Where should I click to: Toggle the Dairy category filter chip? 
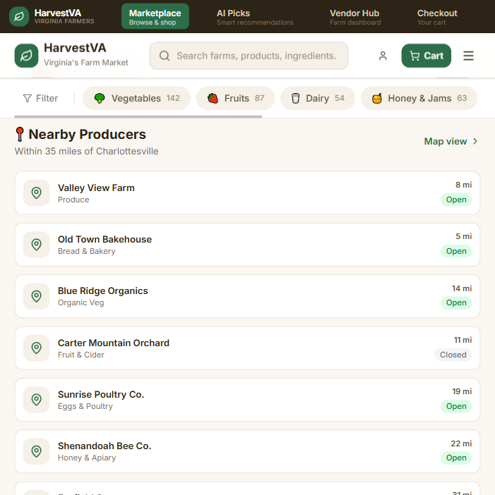[317, 99]
